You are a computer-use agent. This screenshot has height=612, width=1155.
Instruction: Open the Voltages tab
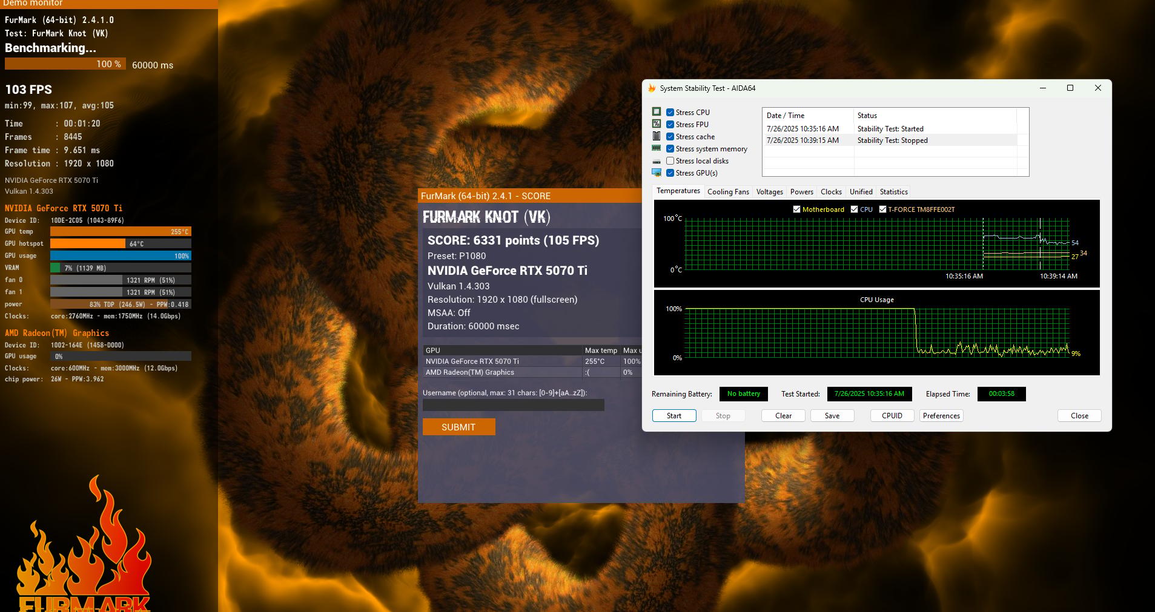[x=769, y=192]
